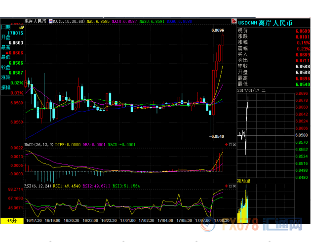Maximize the RSI indicator panel

coord(230,186)
